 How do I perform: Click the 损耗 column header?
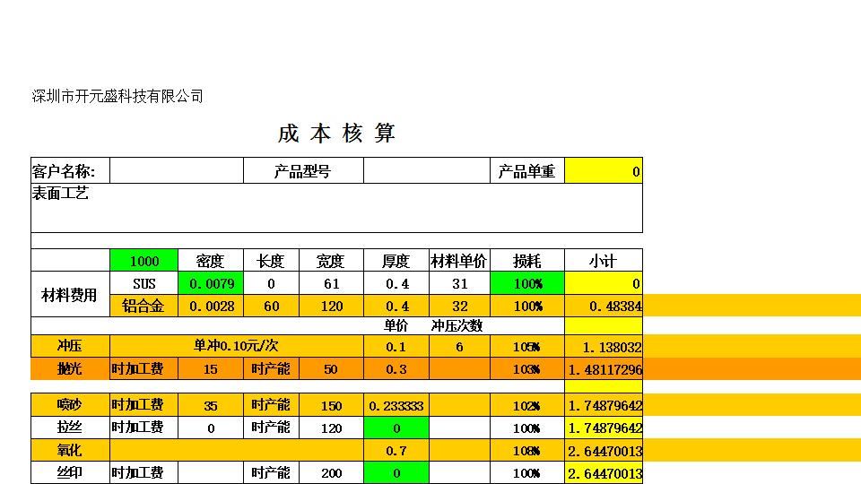[527, 261]
